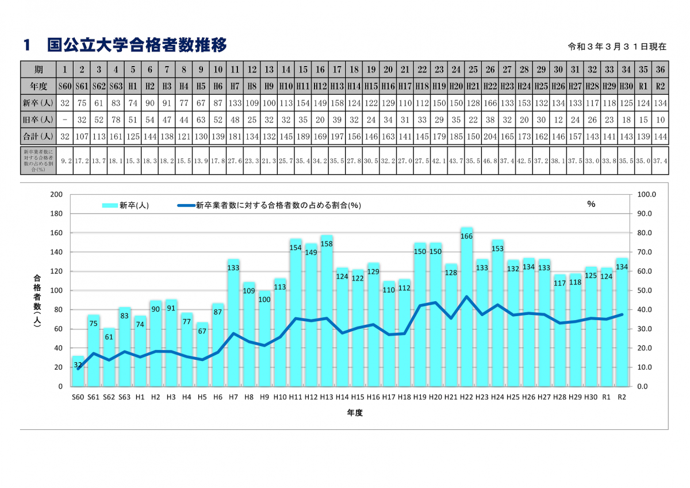Viewport: 690px width, 488px height.
Task: Select the 旧卒(人) row header cell
Action: click(x=39, y=120)
